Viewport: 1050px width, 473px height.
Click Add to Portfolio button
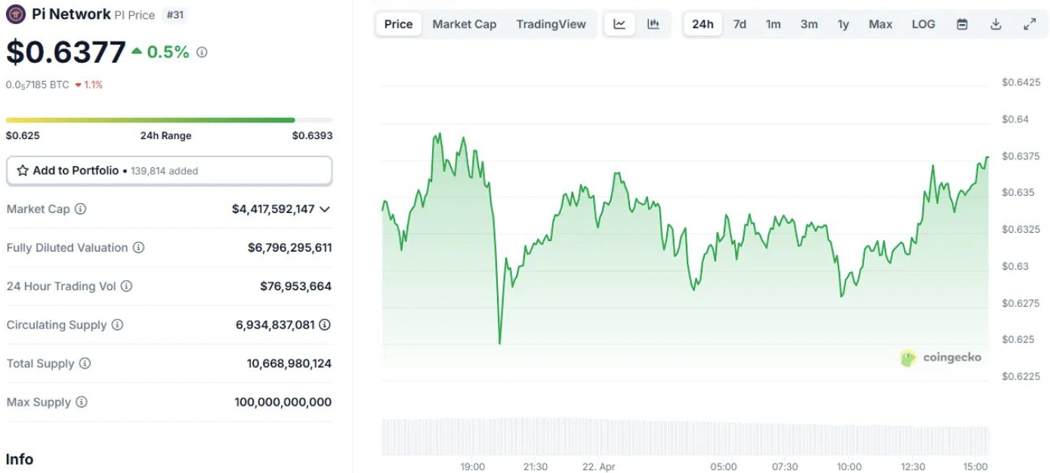[169, 171]
